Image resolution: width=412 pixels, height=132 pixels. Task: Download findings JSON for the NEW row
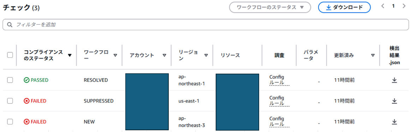click(x=394, y=122)
